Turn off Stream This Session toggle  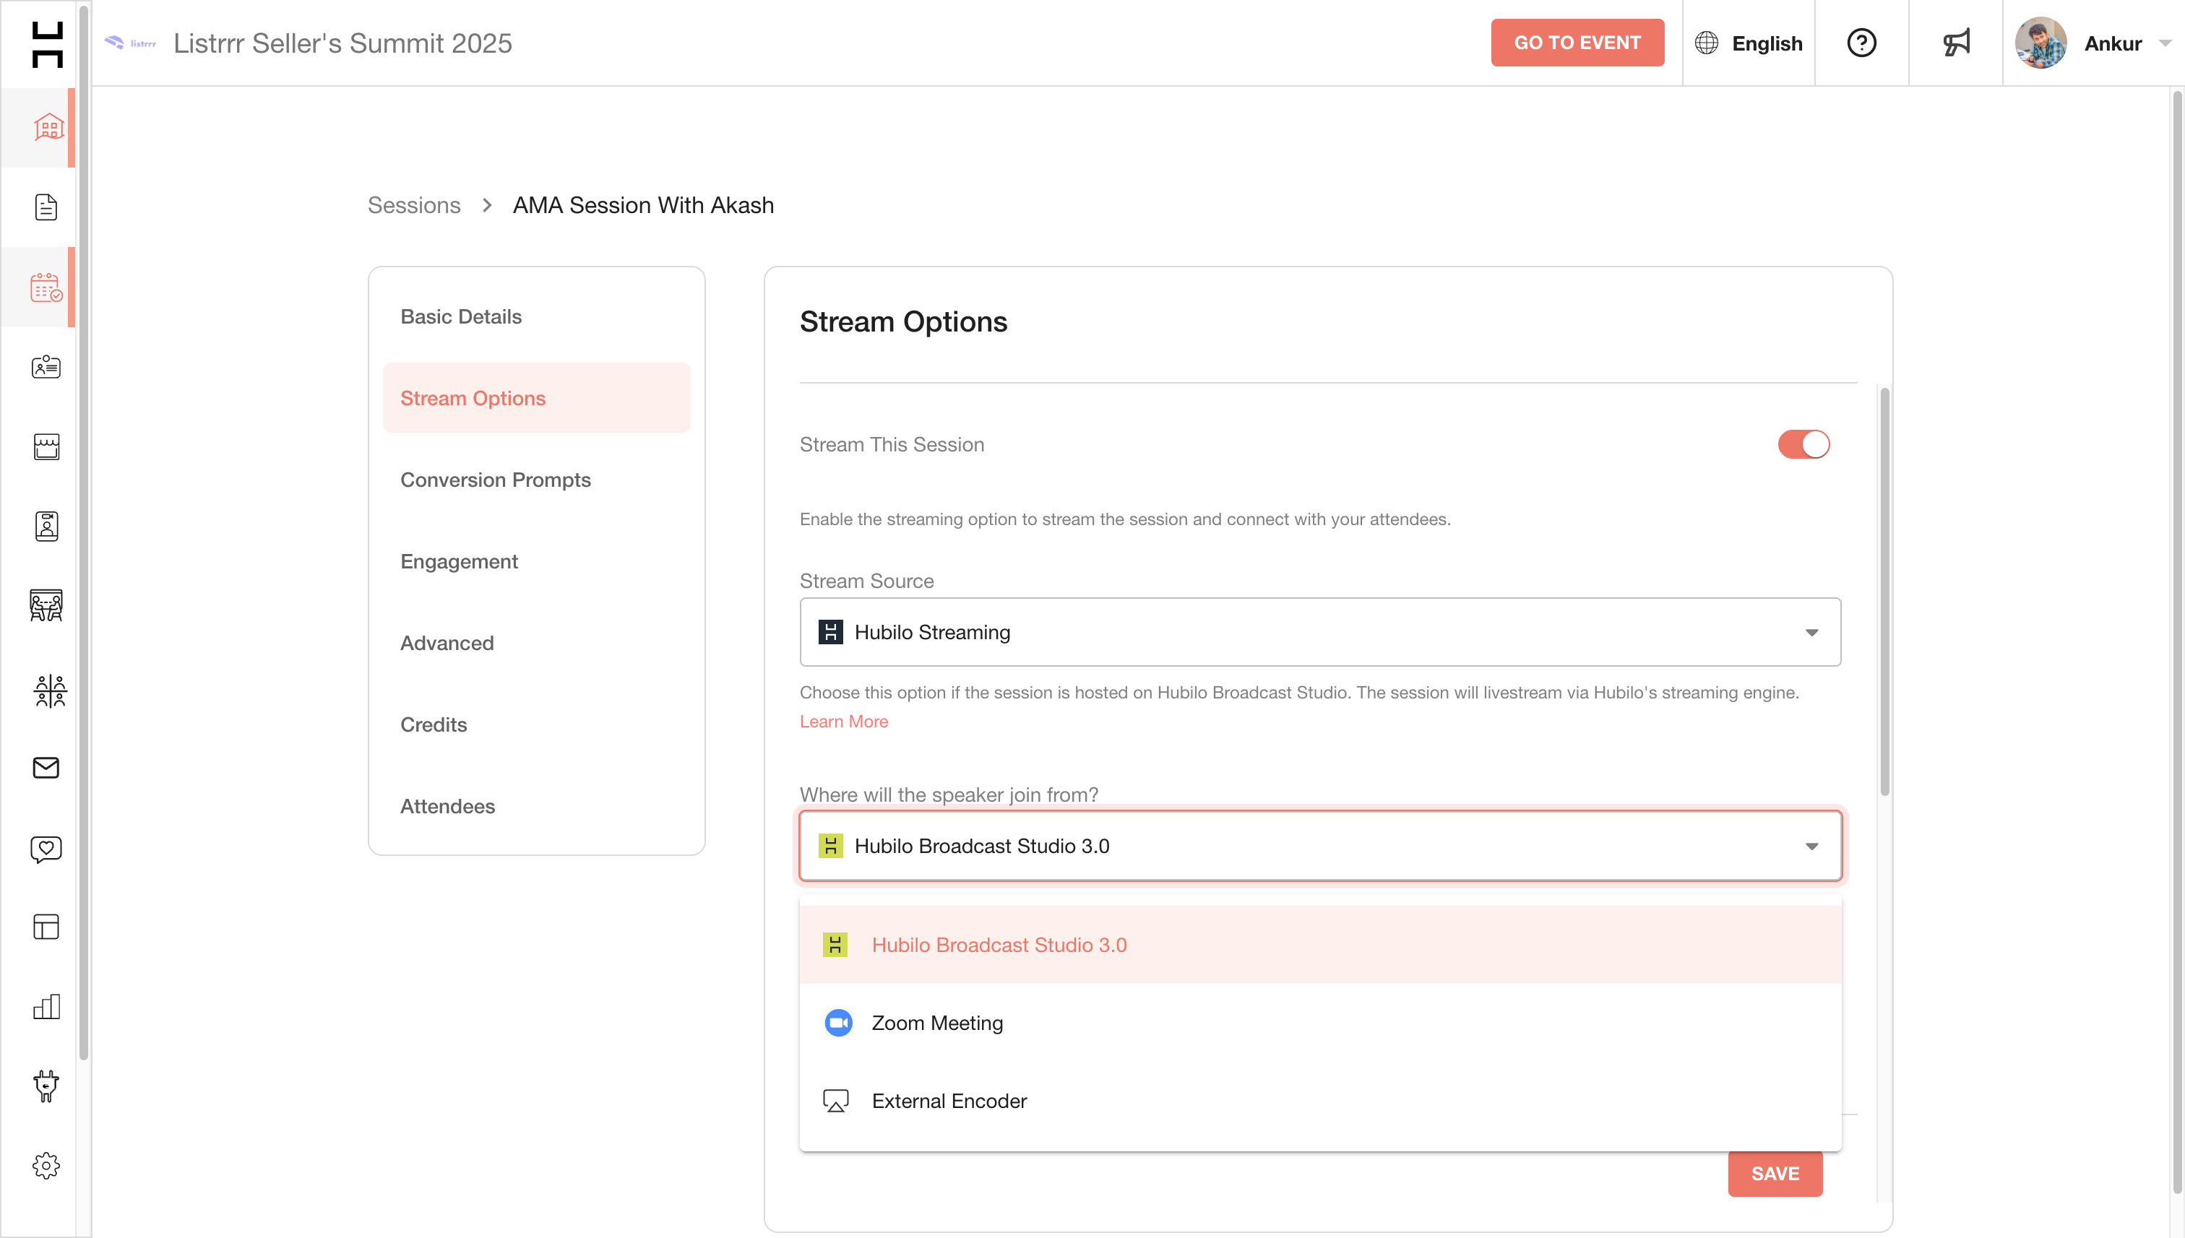pyautogui.click(x=1803, y=443)
